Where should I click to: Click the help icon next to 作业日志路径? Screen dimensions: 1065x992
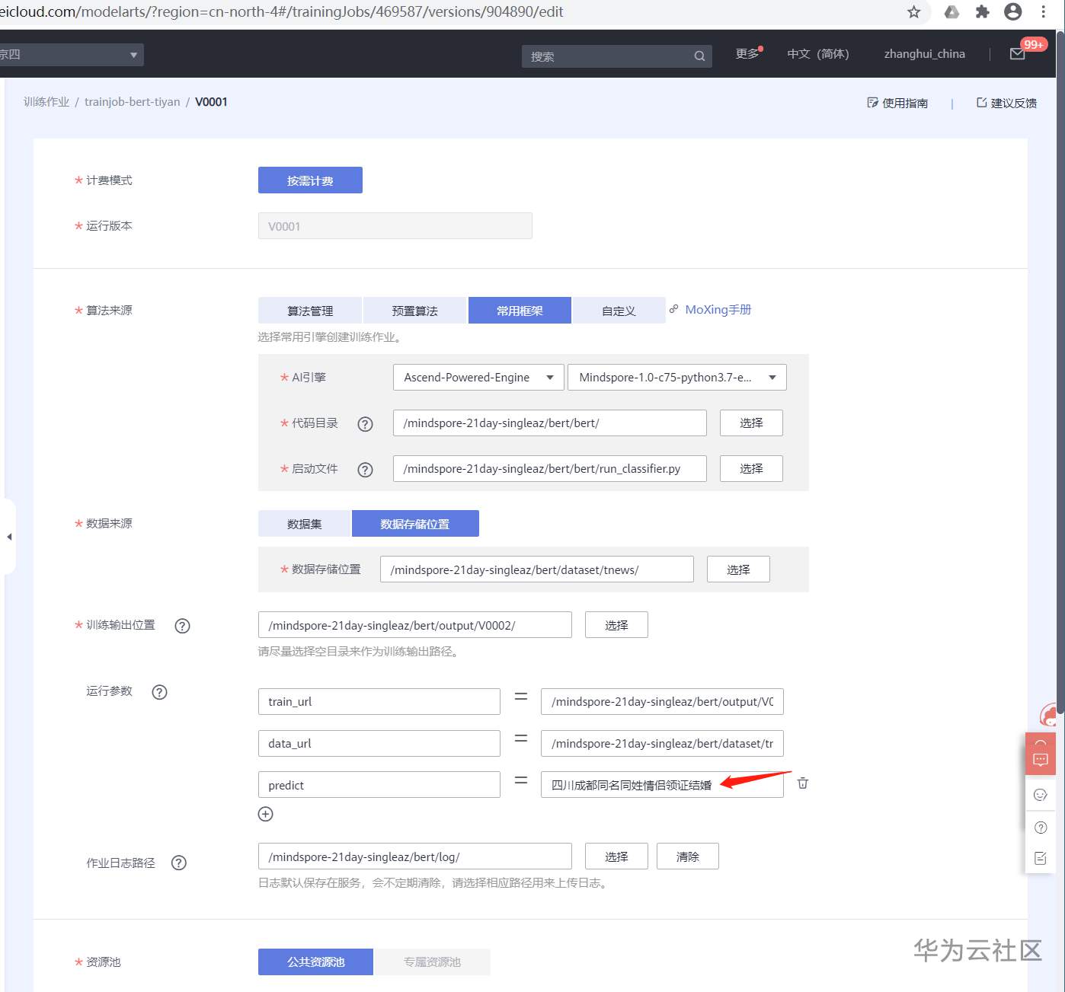click(x=179, y=863)
